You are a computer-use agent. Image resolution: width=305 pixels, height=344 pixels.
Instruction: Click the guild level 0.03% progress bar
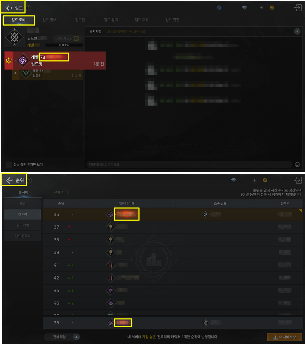(x=64, y=45)
